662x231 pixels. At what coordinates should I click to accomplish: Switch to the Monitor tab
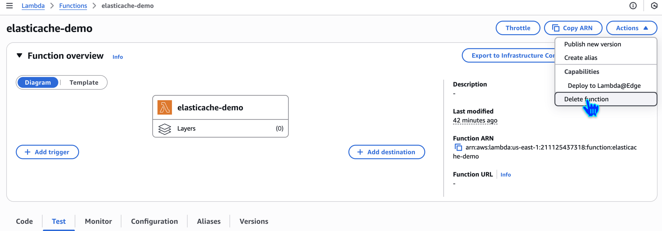[x=98, y=221]
